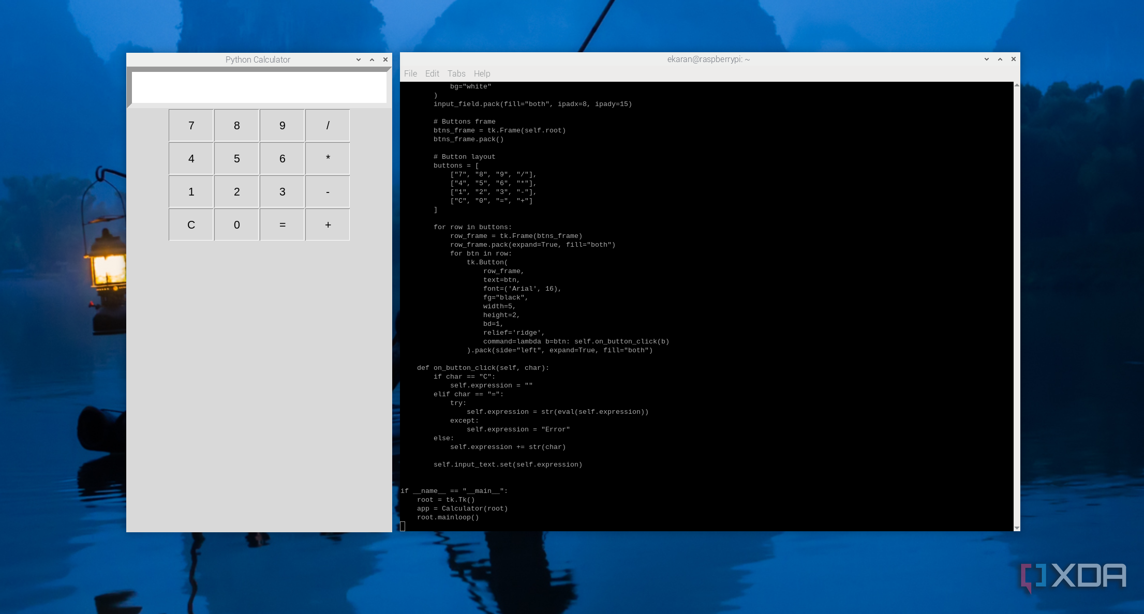Select the plus (+) calculator button
Image resolution: width=1144 pixels, height=614 pixels.
click(328, 225)
